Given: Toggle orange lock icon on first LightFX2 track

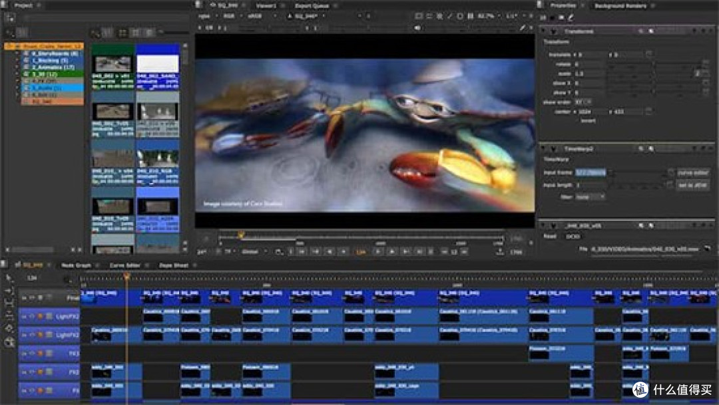Looking at the screenshot, I should [41, 317].
